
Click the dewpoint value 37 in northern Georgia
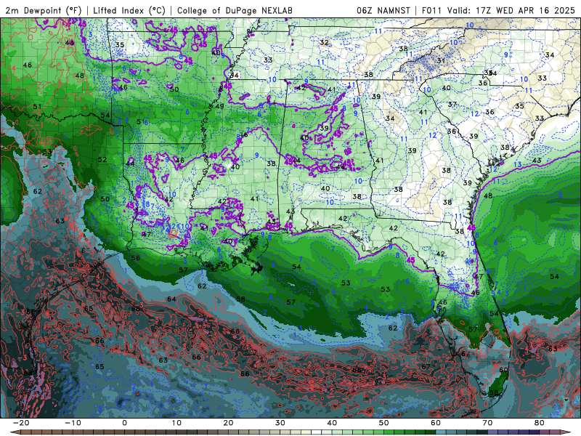pyautogui.click(x=452, y=104)
